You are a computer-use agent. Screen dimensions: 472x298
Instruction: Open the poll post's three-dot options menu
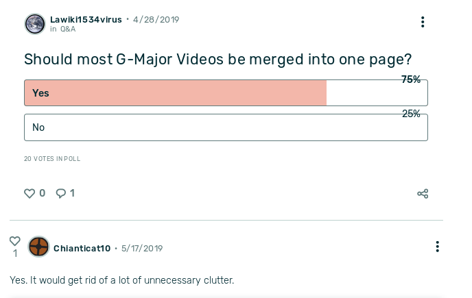[423, 22]
